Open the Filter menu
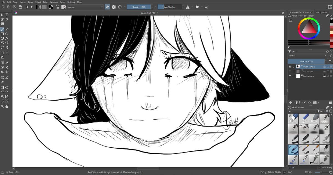This screenshot has height=175, width=333. pyautogui.click(x=46, y=2)
